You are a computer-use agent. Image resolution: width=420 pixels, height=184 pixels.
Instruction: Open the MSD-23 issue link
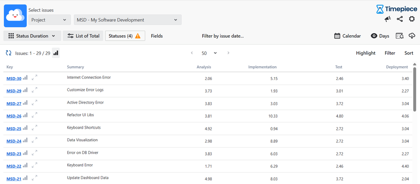tap(14, 154)
